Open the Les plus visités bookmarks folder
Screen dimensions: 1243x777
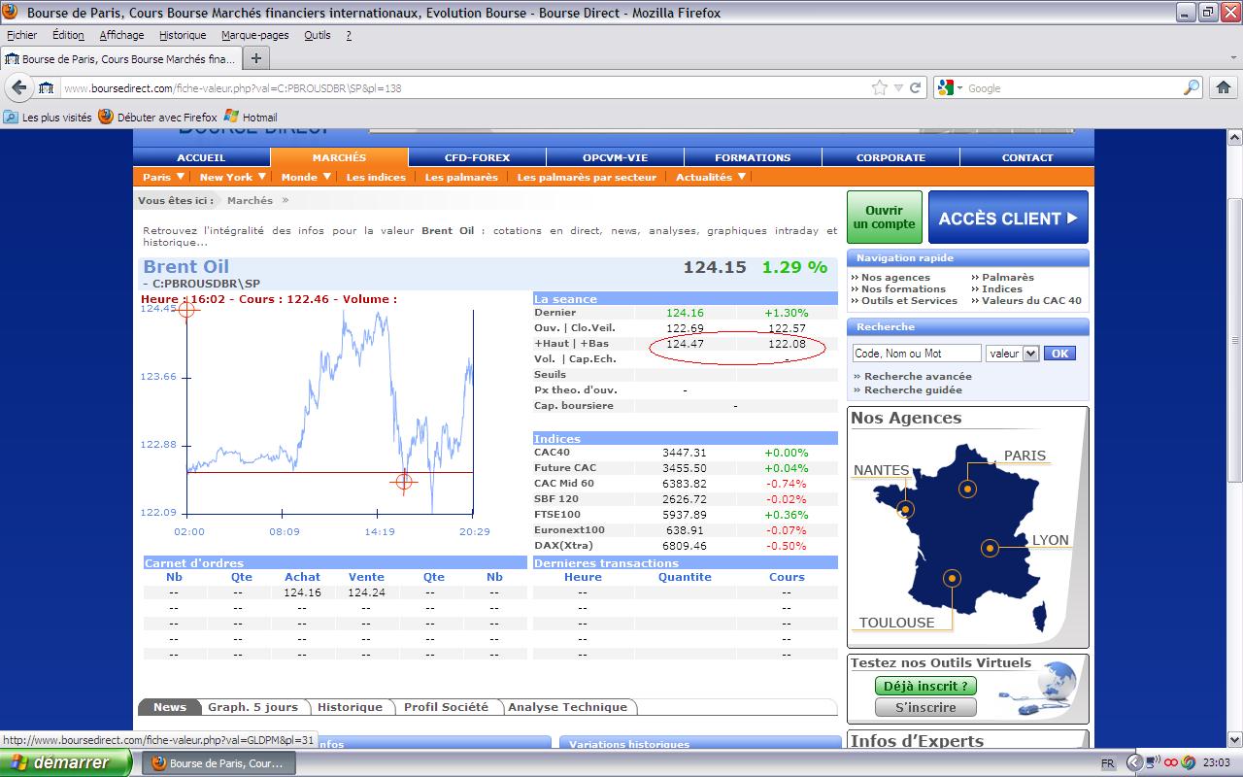coord(48,117)
